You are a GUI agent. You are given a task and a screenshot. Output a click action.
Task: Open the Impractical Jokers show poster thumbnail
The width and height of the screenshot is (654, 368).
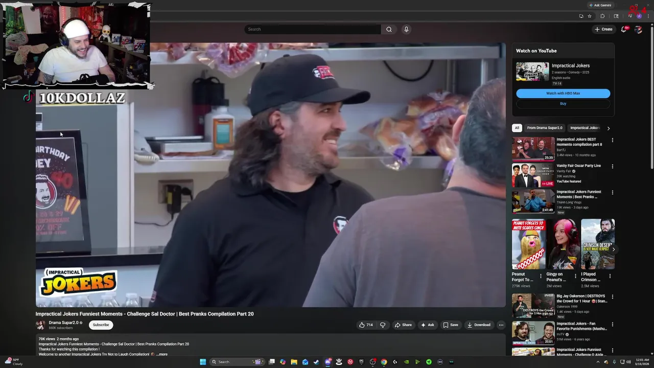tap(532, 72)
